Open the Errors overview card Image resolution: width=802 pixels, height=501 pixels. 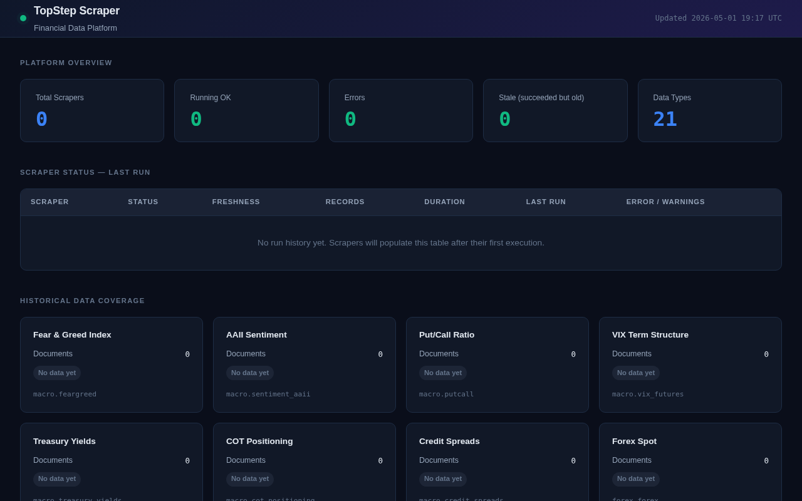tap(401, 110)
